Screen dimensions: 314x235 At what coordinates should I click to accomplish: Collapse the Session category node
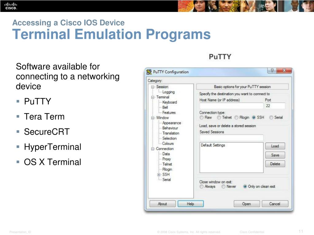153,87
